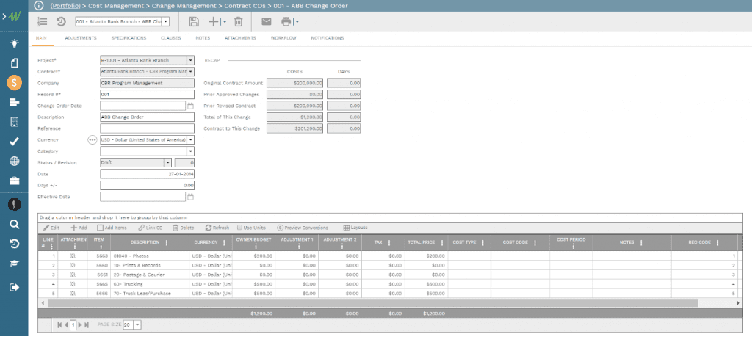This screenshot has height=337, width=752.
Task: Open the Status dropdown showing Draft
Action: tap(167, 162)
